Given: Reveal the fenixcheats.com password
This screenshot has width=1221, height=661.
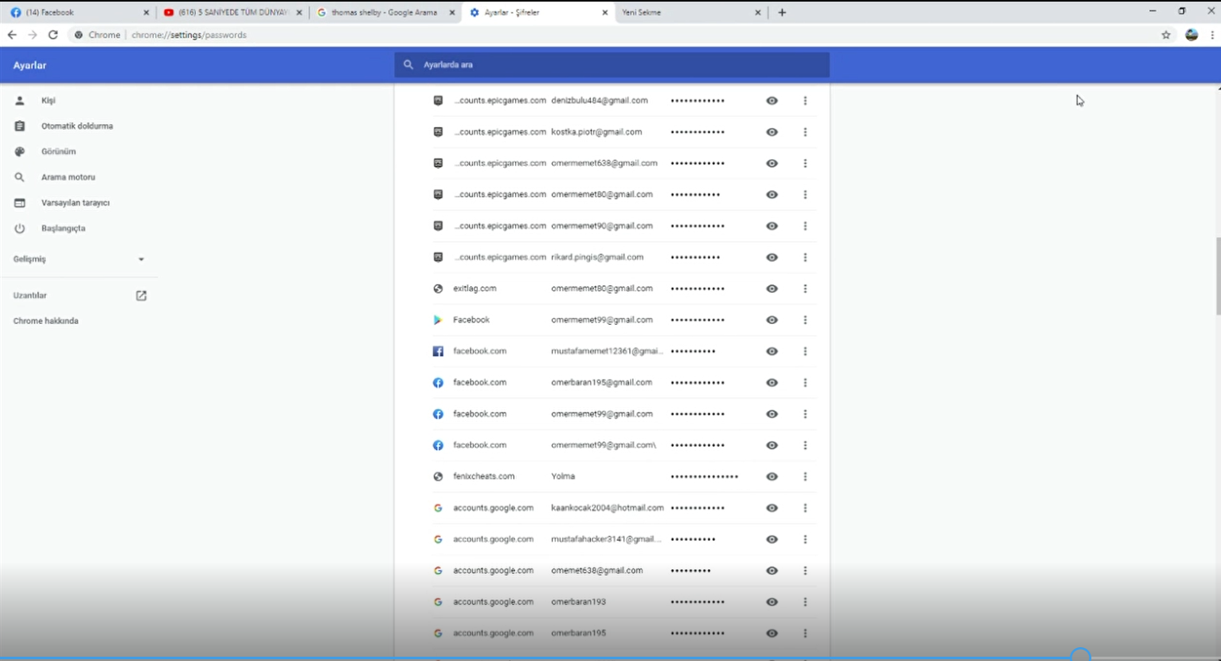Looking at the screenshot, I should (772, 477).
